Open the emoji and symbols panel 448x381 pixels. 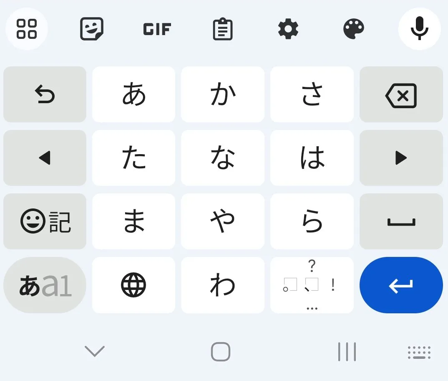[x=45, y=221]
